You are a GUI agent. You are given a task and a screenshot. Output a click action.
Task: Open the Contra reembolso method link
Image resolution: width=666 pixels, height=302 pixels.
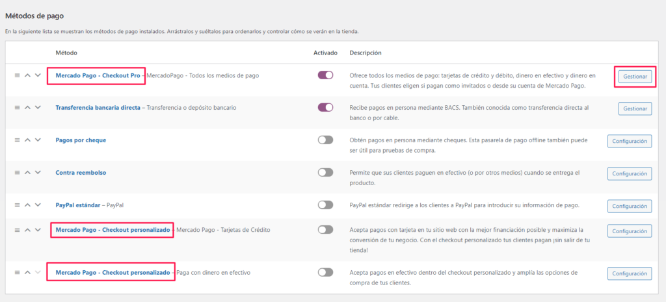tap(81, 173)
